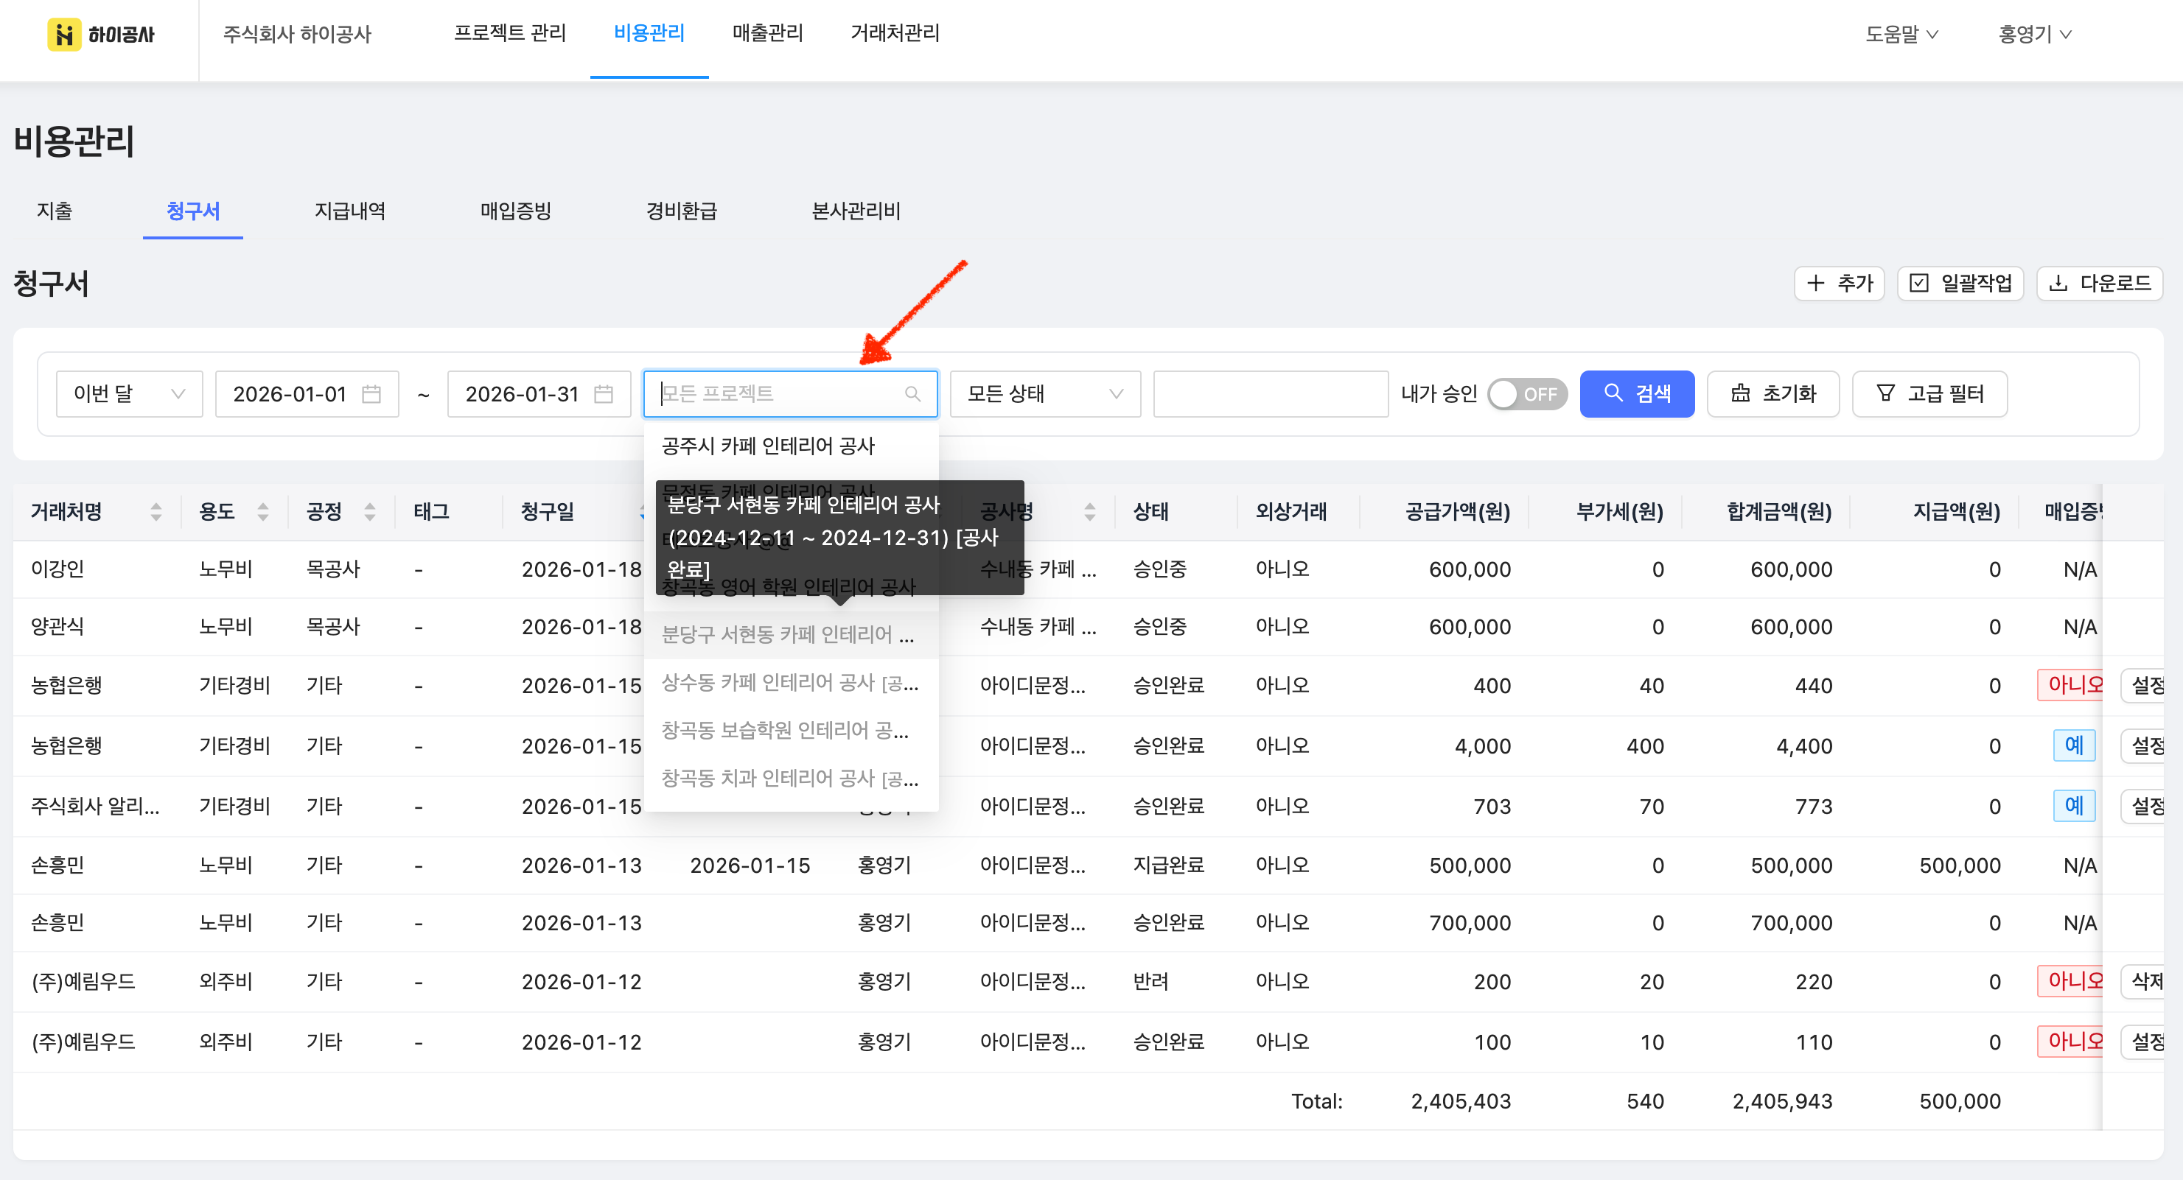Sort by 공정 column arrows
The width and height of the screenshot is (2183, 1180).
coord(369,512)
